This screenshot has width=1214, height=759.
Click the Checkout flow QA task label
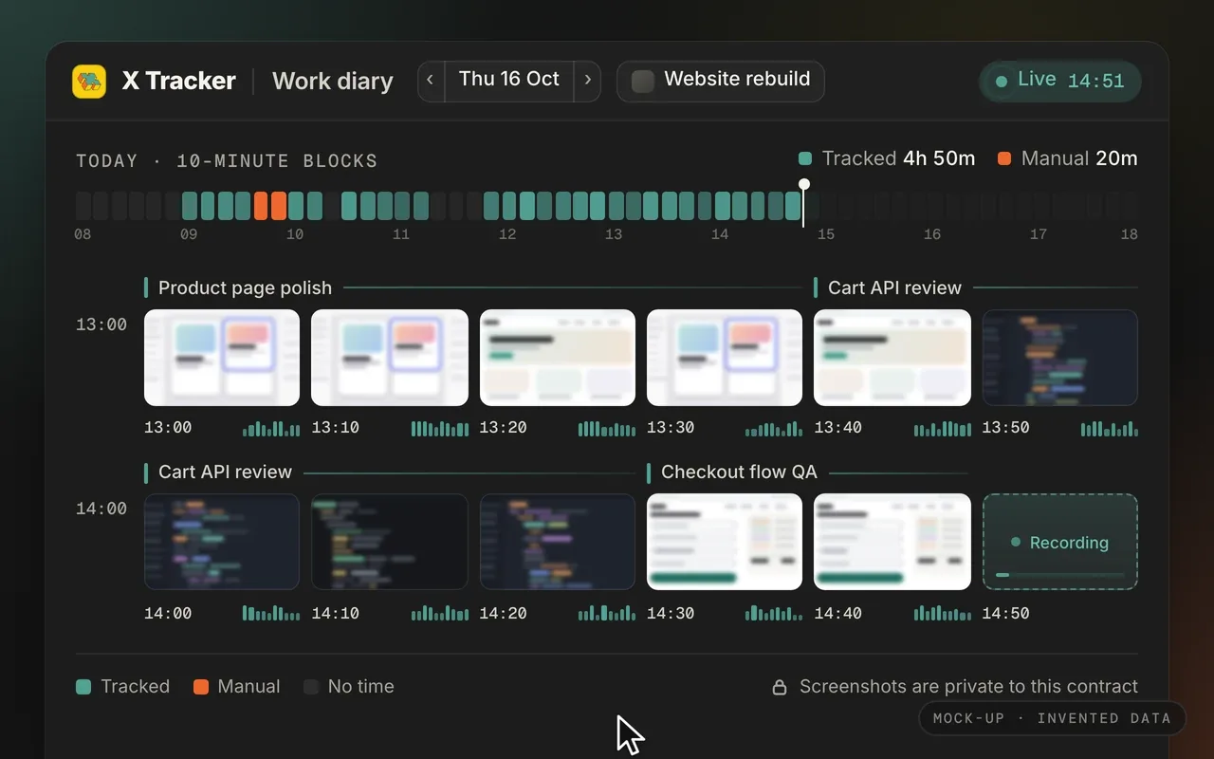point(739,472)
